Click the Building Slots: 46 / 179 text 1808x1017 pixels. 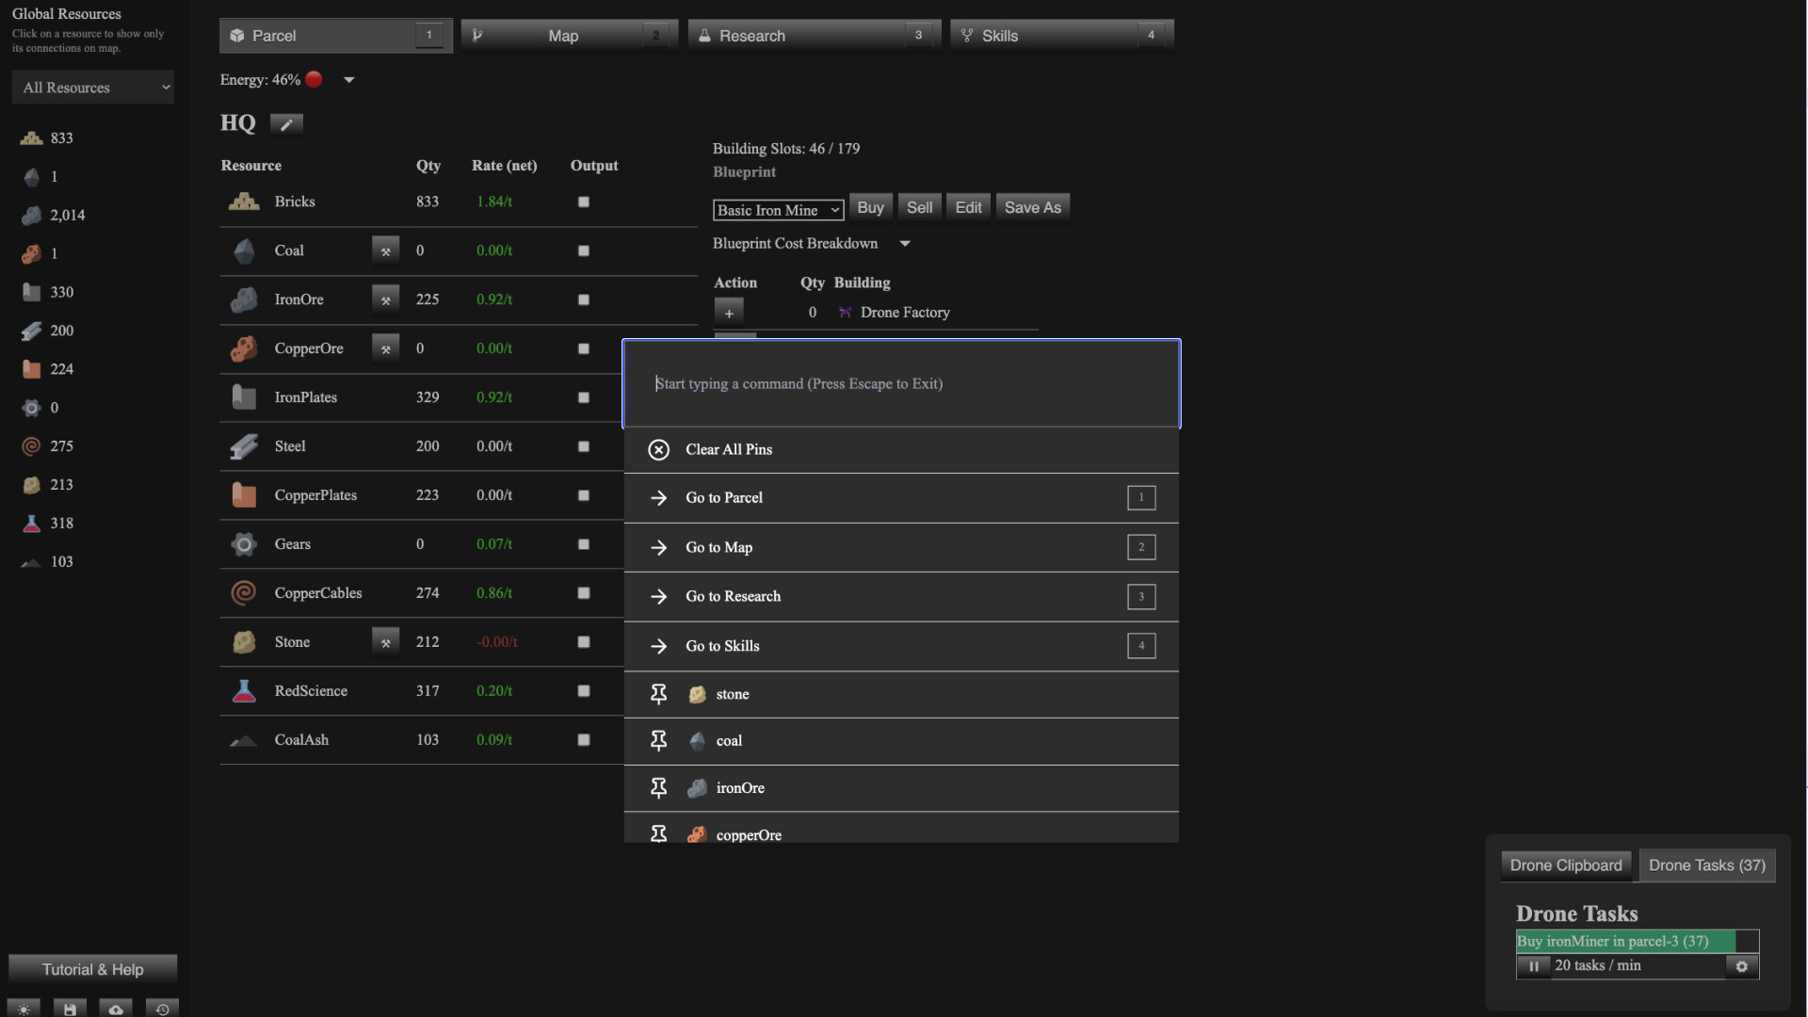(785, 149)
